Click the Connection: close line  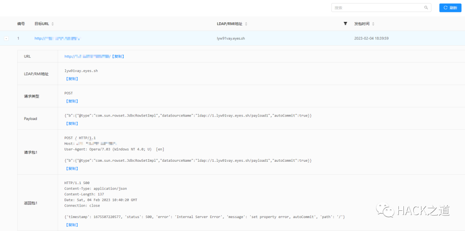tap(82, 206)
